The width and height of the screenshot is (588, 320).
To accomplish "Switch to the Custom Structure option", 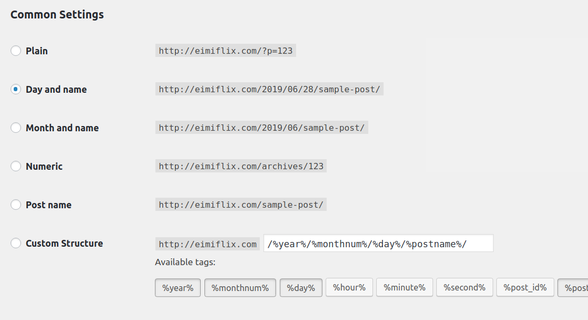I will (16, 243).
